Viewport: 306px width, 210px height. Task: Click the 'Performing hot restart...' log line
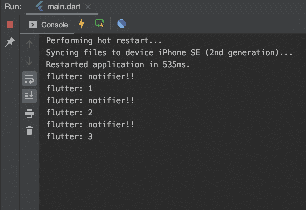coord(104,41)
